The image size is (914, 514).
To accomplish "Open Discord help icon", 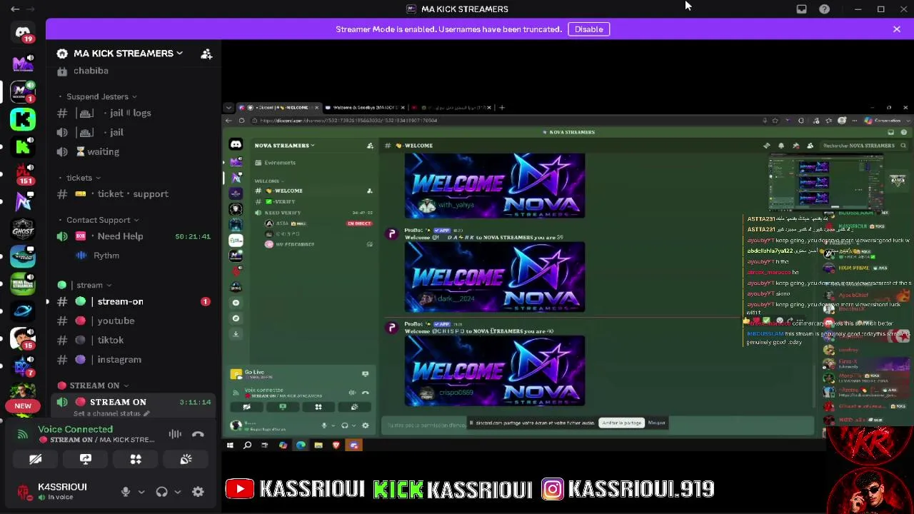I will tap(825, 9).
